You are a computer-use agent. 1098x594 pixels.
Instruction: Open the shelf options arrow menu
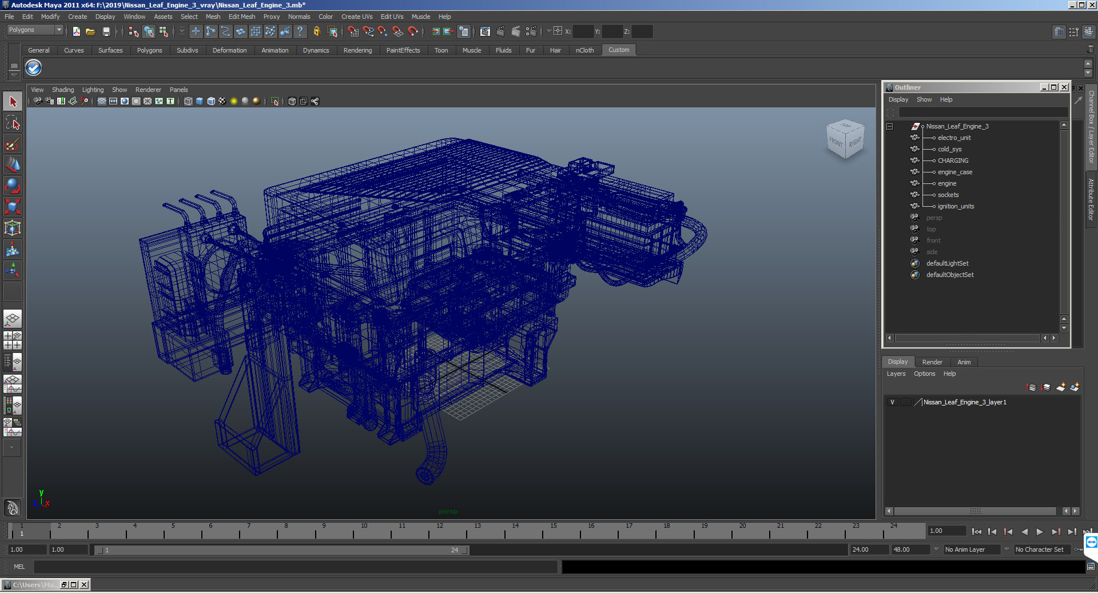click(x=14, y=75)
